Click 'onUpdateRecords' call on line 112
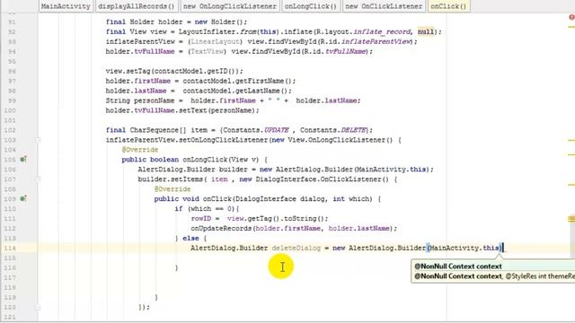Image resolution: width=575 pixels, height=323 pixels. 221,229
